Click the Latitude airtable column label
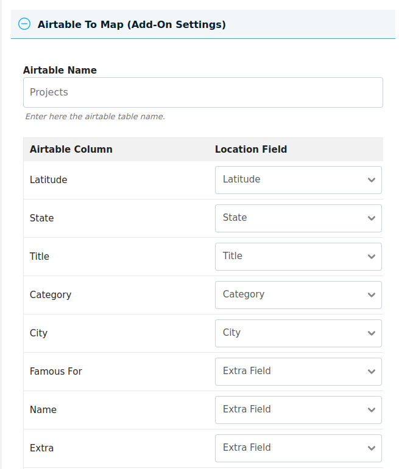The width and height of the screenshot is (399, 469). (x=49, y=180)
